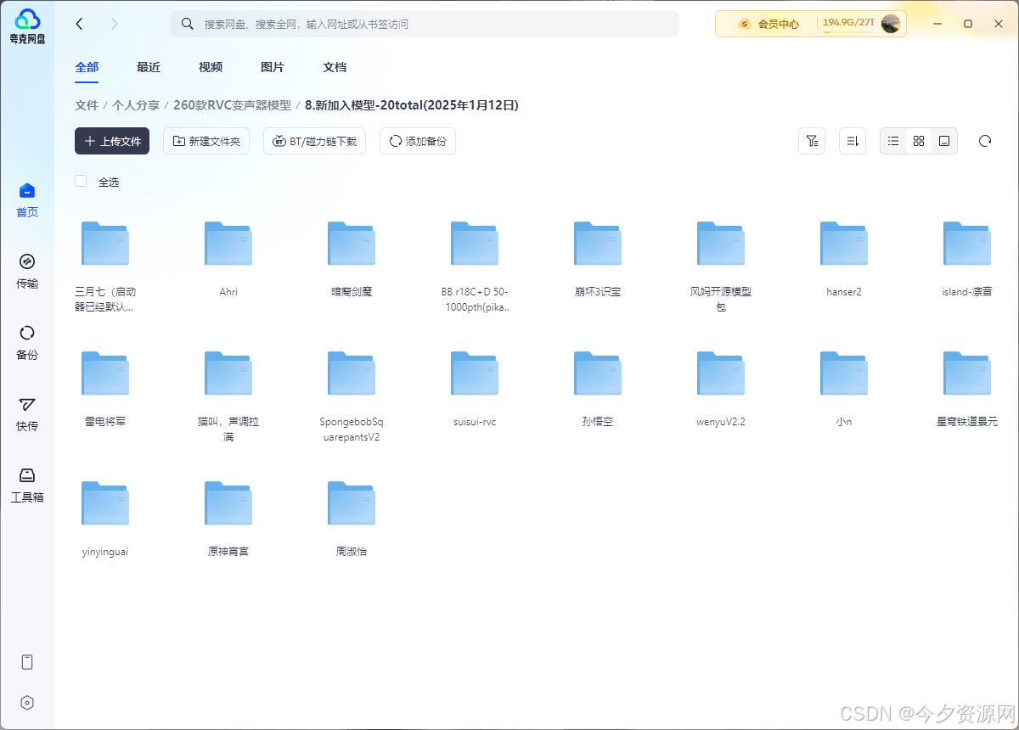Image resolution: width=1019 pixels, height=730 pixels.
Task: Open the 暗裔剑魔 folder icon
Action: [x=352, y=244]
